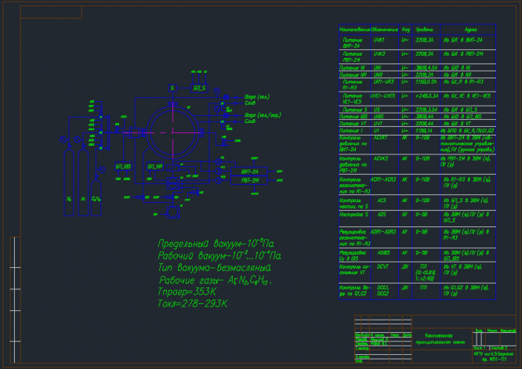The image size is (522, 369).
Task: Select the N₂ gas cylinder symbol
Action: pos(69,183)
